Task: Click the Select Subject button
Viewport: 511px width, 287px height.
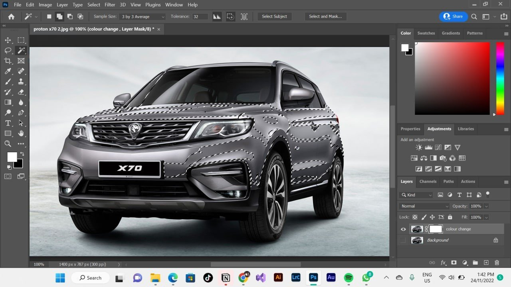Action: click(274, 16)
